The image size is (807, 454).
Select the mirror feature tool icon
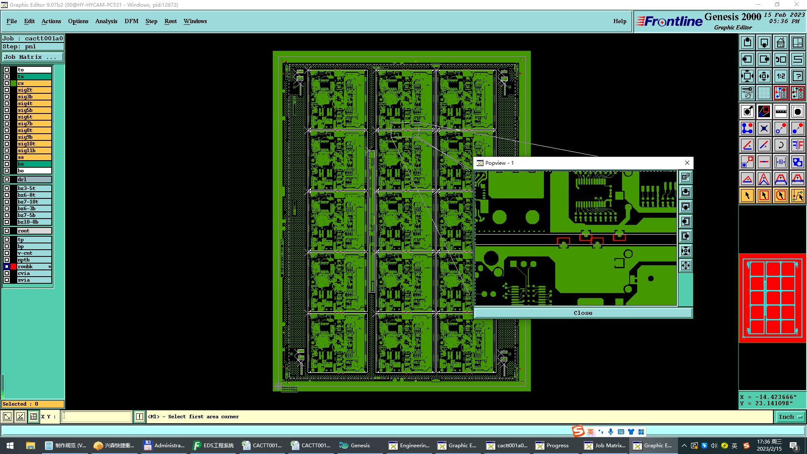coord(797,145)
